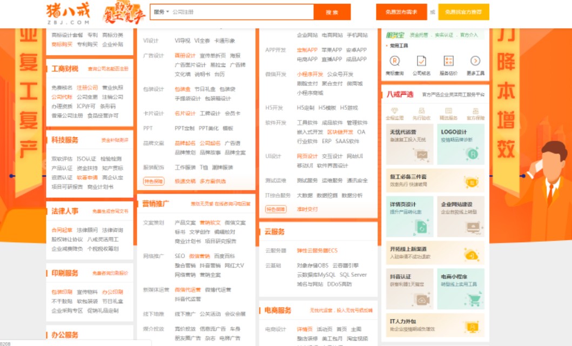Click the 商标查询 trademark search icon

395,61
